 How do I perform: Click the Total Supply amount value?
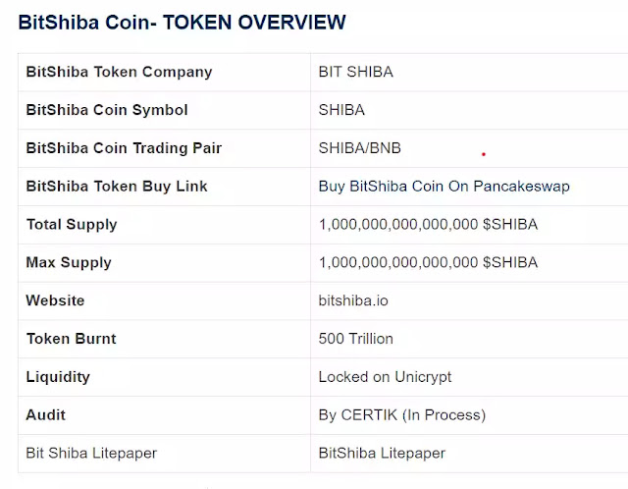click(428, 225)
